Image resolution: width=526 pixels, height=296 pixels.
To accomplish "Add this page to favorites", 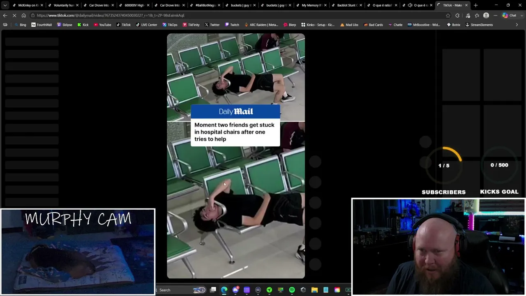I will point(448,15).
